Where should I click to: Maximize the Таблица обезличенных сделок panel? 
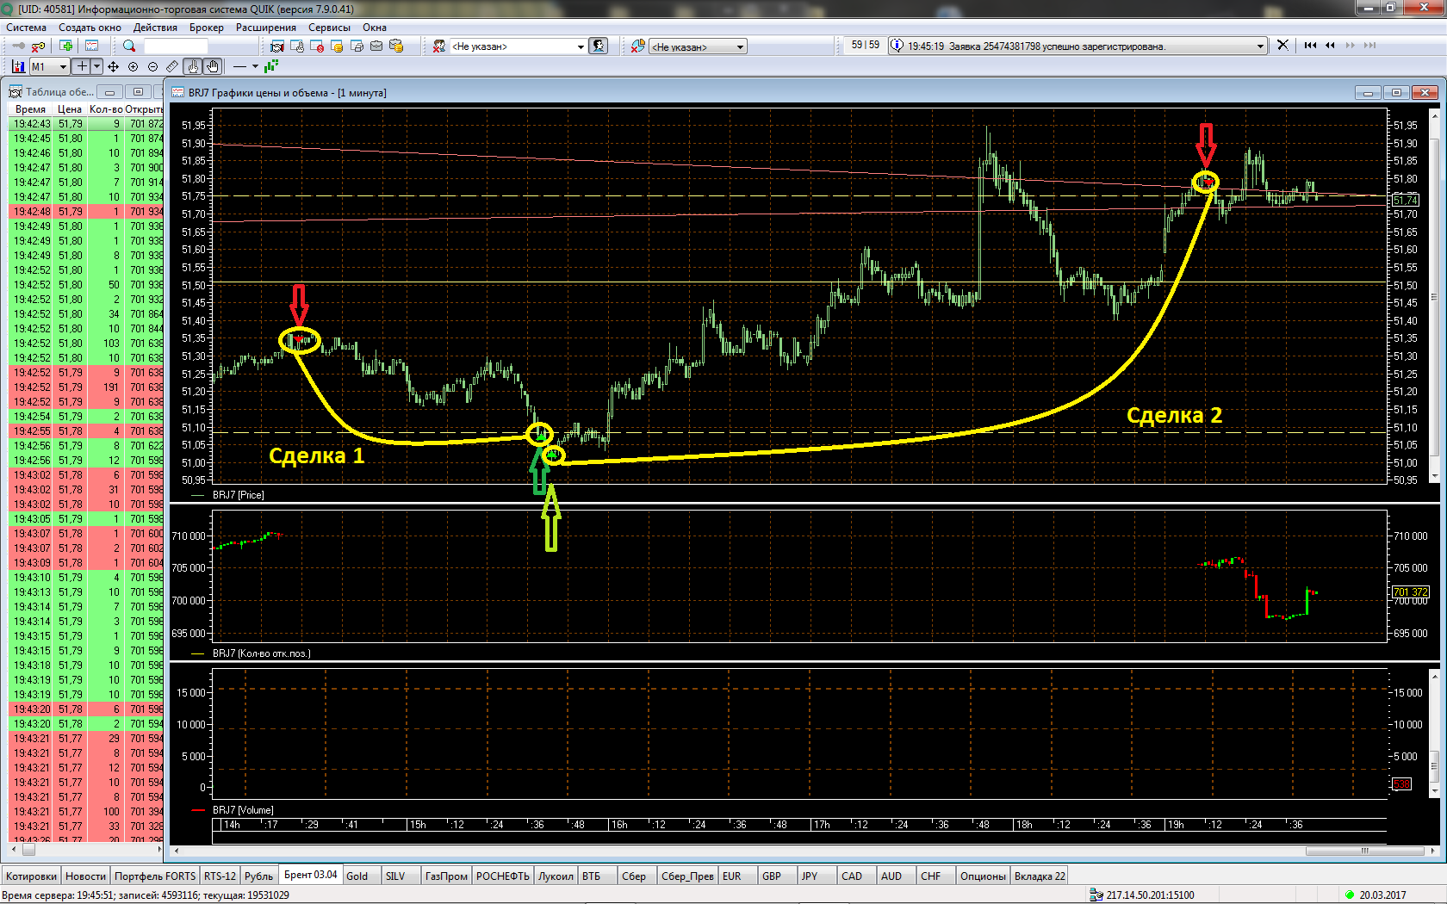(x=138, y=91)
